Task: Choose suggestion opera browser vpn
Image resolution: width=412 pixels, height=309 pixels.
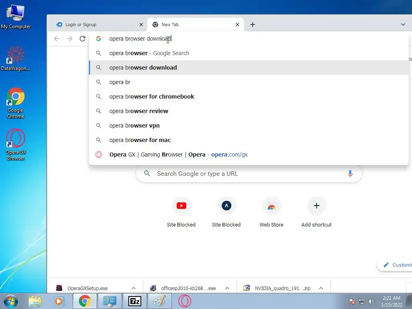Action: click(249, 126)
